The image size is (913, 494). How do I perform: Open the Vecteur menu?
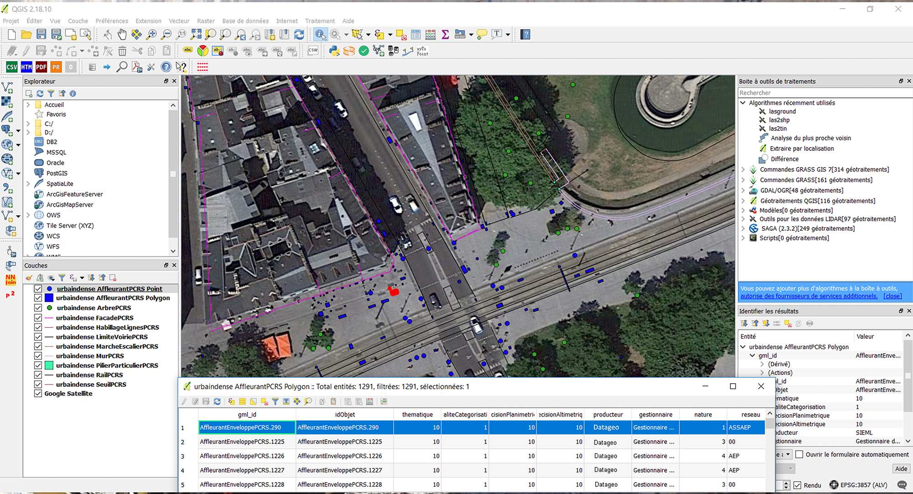(x=179, y=21)
